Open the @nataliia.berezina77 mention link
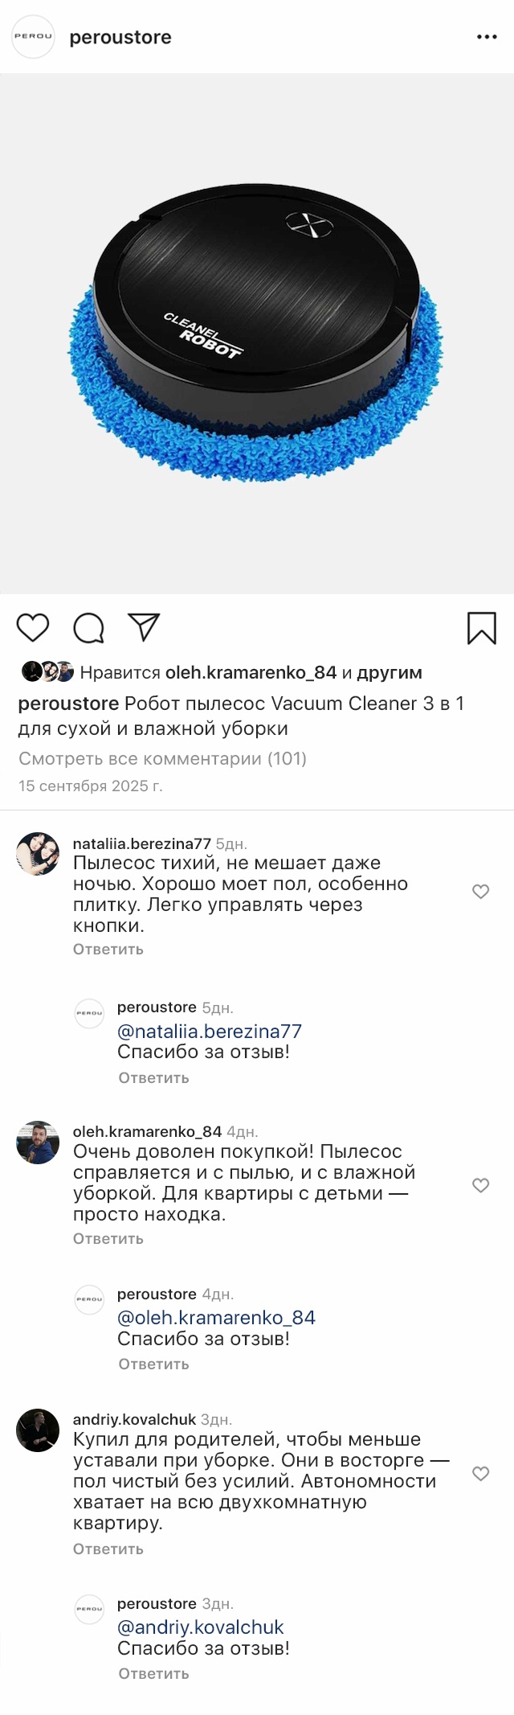 [x=210, y=1031]
